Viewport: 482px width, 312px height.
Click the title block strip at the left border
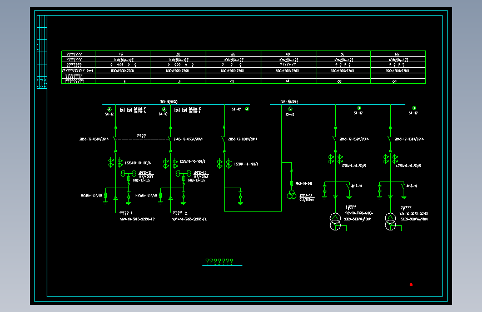pyautogui.click(x=42, y=52)
